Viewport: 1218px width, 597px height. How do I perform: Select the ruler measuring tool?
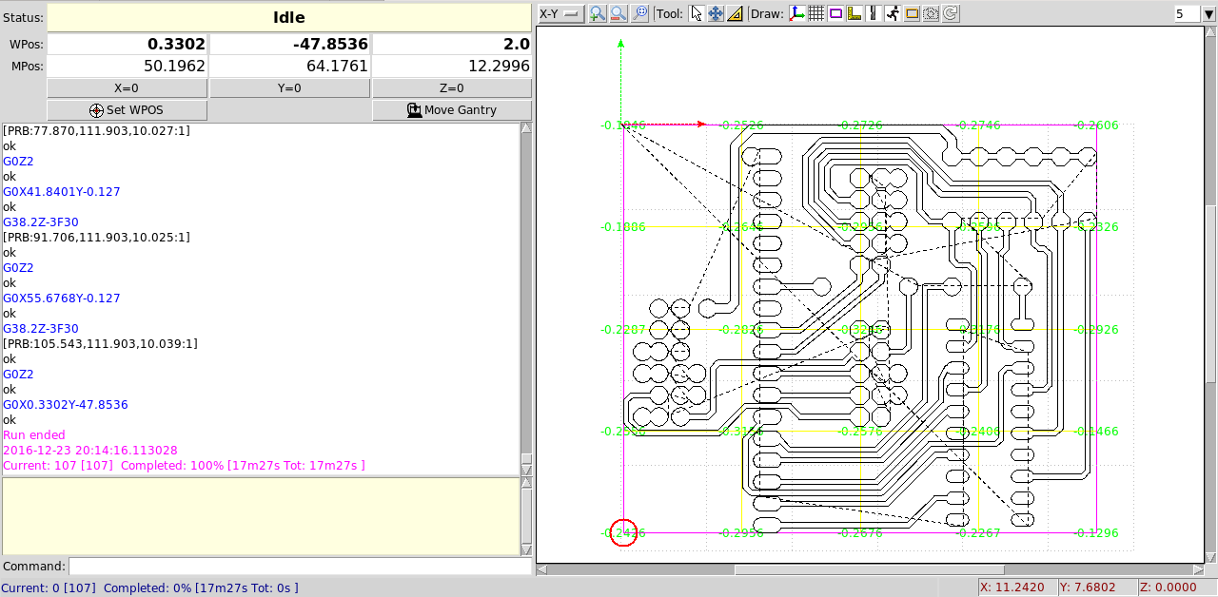[x=735, y=13]
